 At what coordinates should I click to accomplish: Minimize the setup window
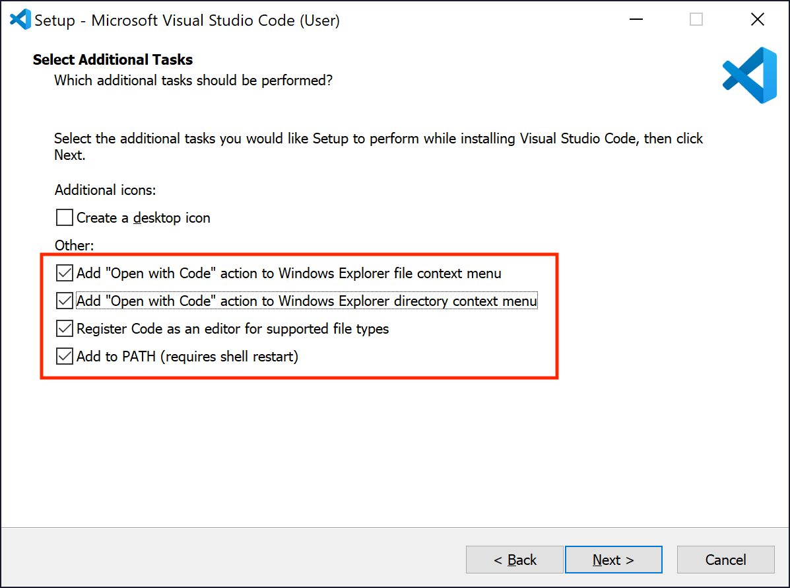coord(636,20)
